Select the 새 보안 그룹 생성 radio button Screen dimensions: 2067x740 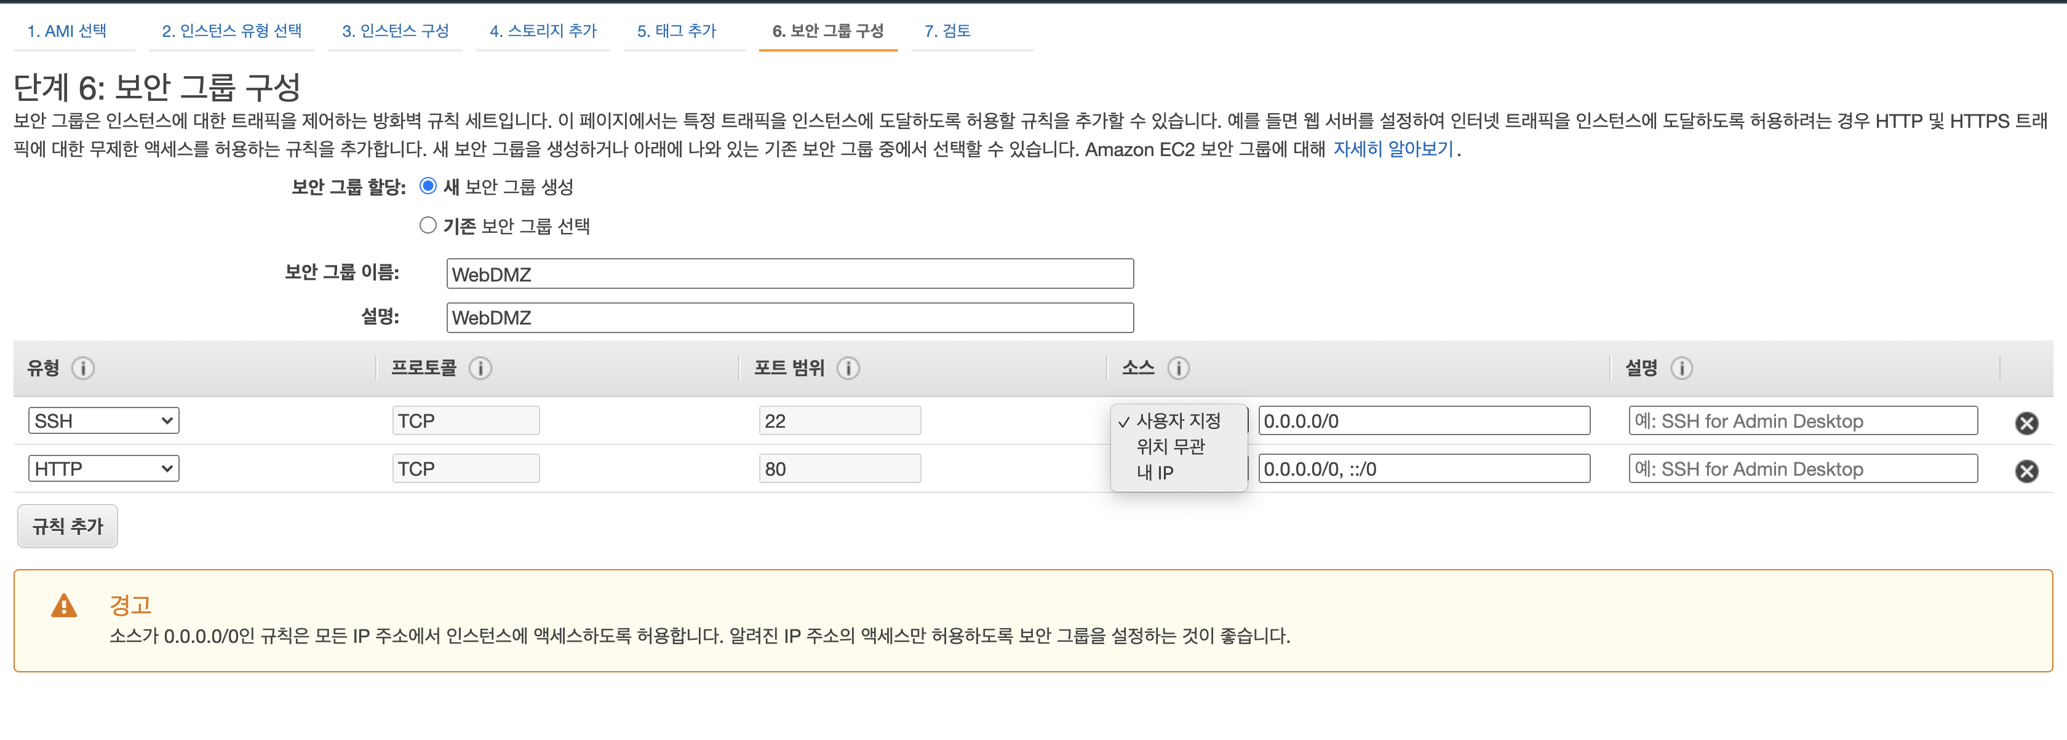coord(429,186)
